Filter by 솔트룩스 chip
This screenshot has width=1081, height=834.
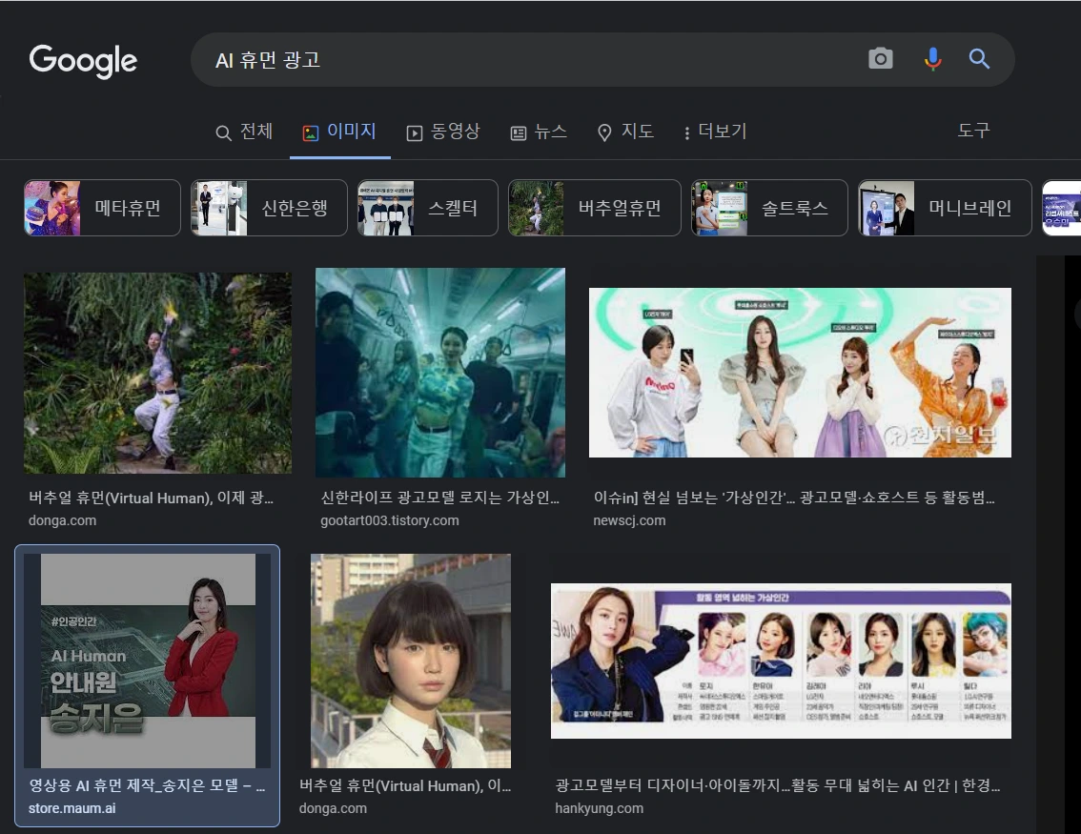[769, 208]
